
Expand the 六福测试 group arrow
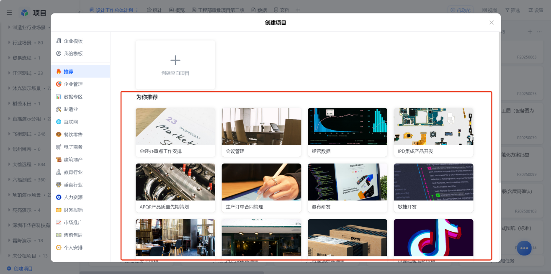(9, 179)
